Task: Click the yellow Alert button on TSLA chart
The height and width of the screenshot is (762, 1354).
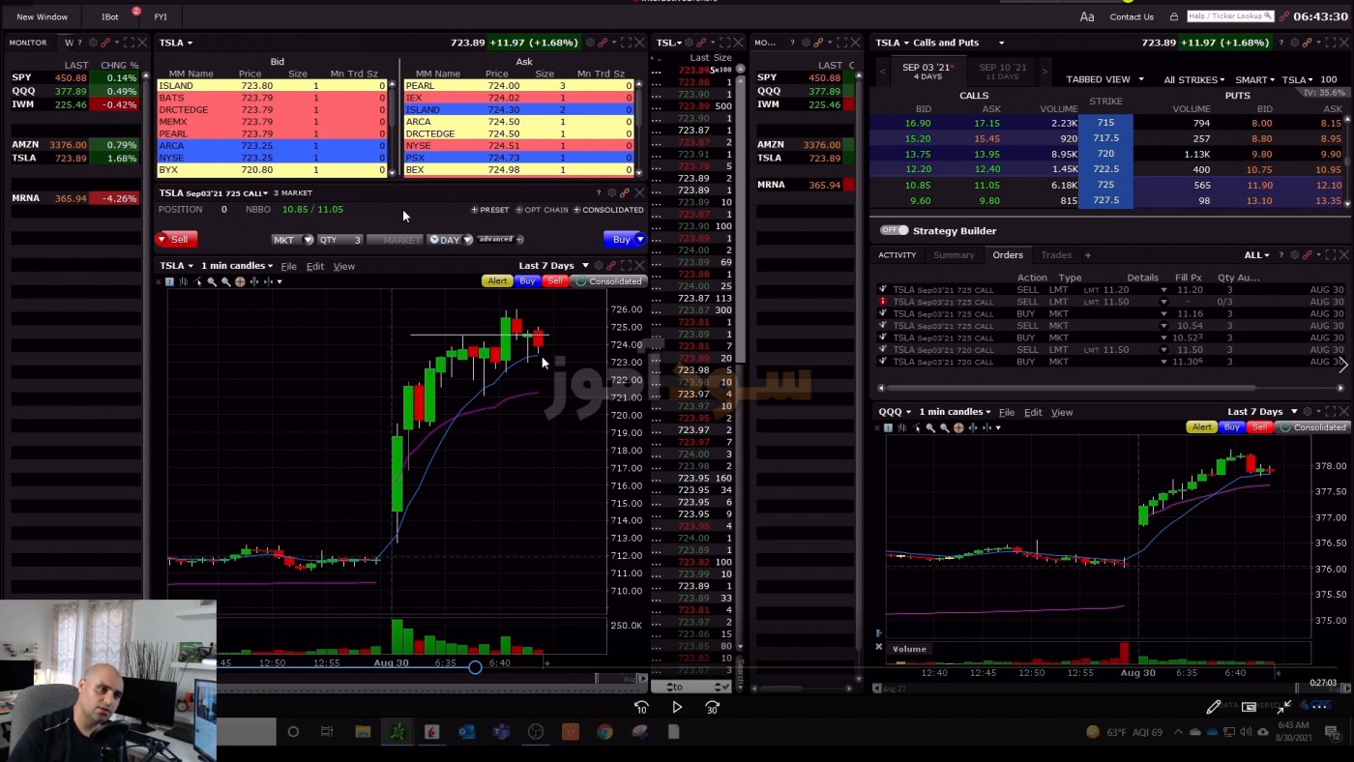Action: pos(497,281)
